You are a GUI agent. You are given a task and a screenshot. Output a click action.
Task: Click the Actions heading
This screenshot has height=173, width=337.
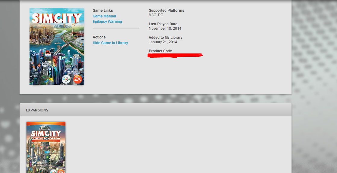99,37
